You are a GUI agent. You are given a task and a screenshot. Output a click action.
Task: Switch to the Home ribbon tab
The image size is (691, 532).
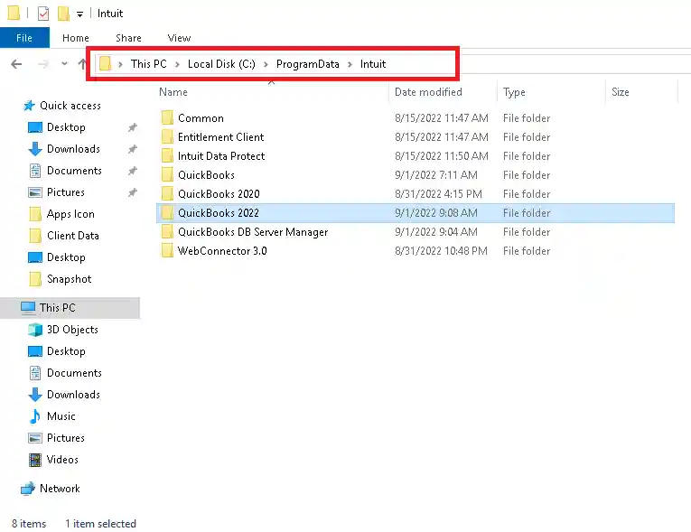(x=75, y=38)
